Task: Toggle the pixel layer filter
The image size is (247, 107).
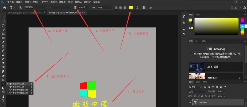Action: point(205,87)
